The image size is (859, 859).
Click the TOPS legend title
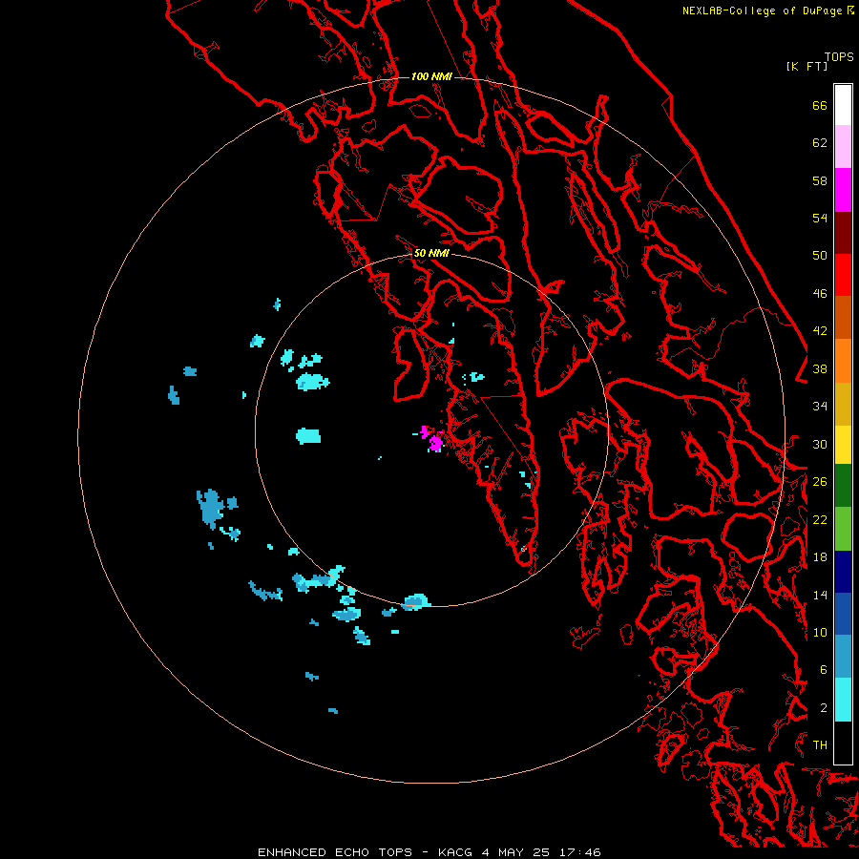point(839,57)
